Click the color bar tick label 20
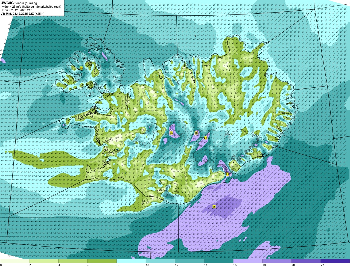This screenshot has height=267, width=350. tap(293, 265)
